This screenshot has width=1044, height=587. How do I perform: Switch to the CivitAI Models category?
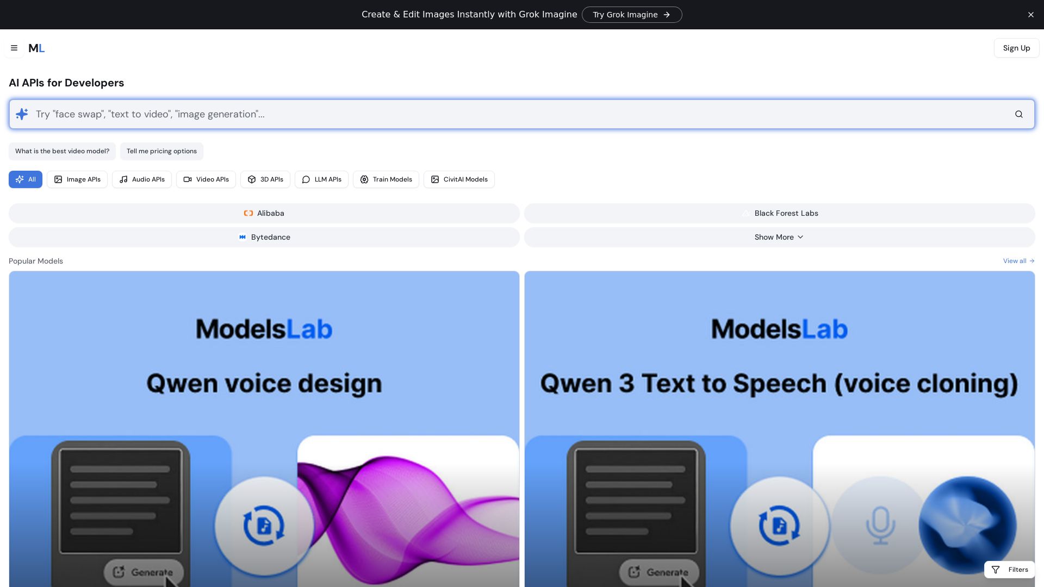click(459, 179)
